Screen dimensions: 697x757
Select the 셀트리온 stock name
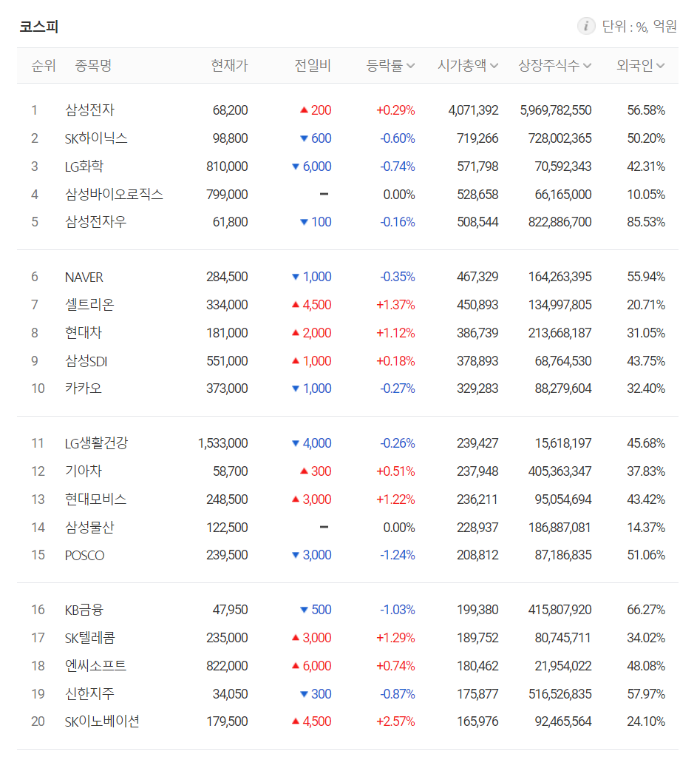89,305
